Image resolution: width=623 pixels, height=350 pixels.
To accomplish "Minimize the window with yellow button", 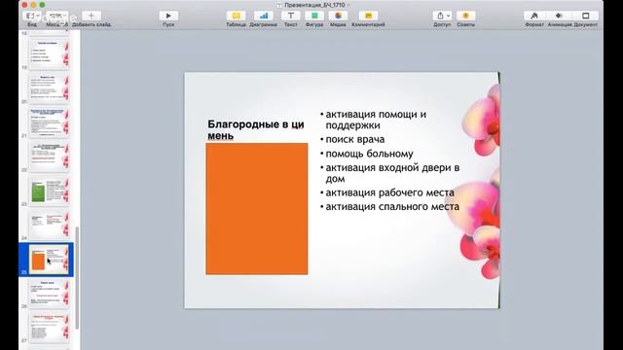I will pos(33,5).
